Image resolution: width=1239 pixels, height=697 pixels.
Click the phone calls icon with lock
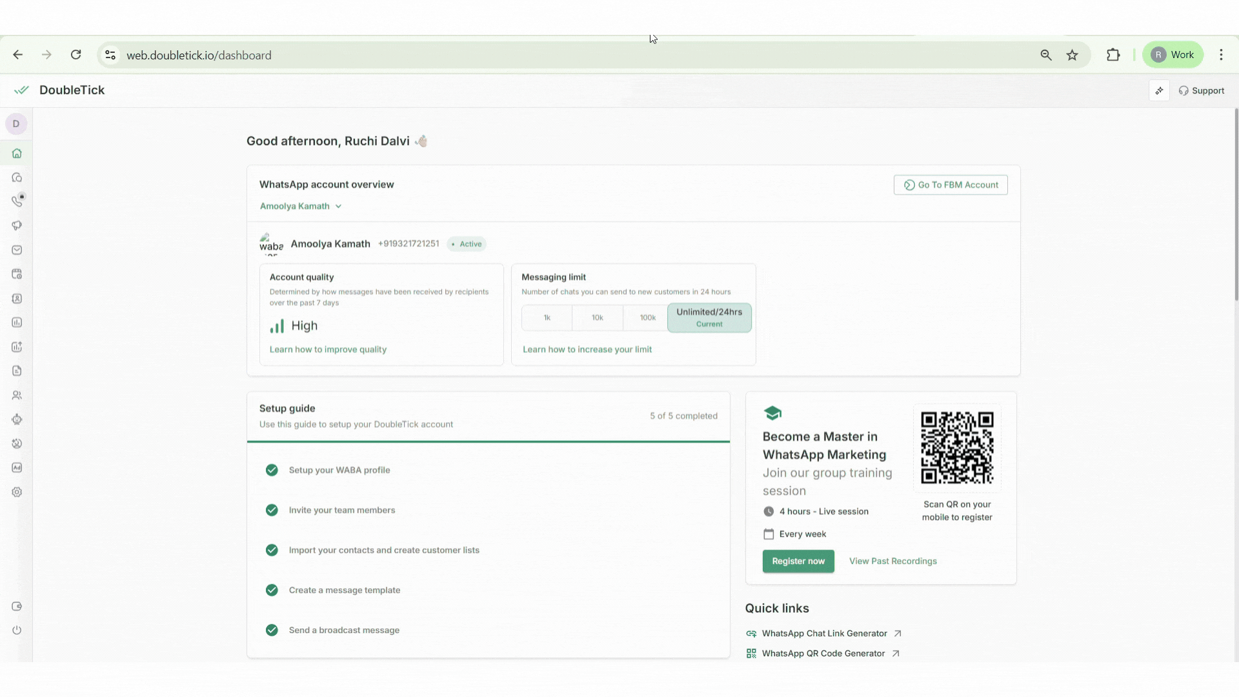coord(17,201)
